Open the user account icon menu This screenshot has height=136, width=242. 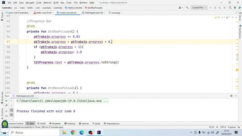[x=180, y=8]
